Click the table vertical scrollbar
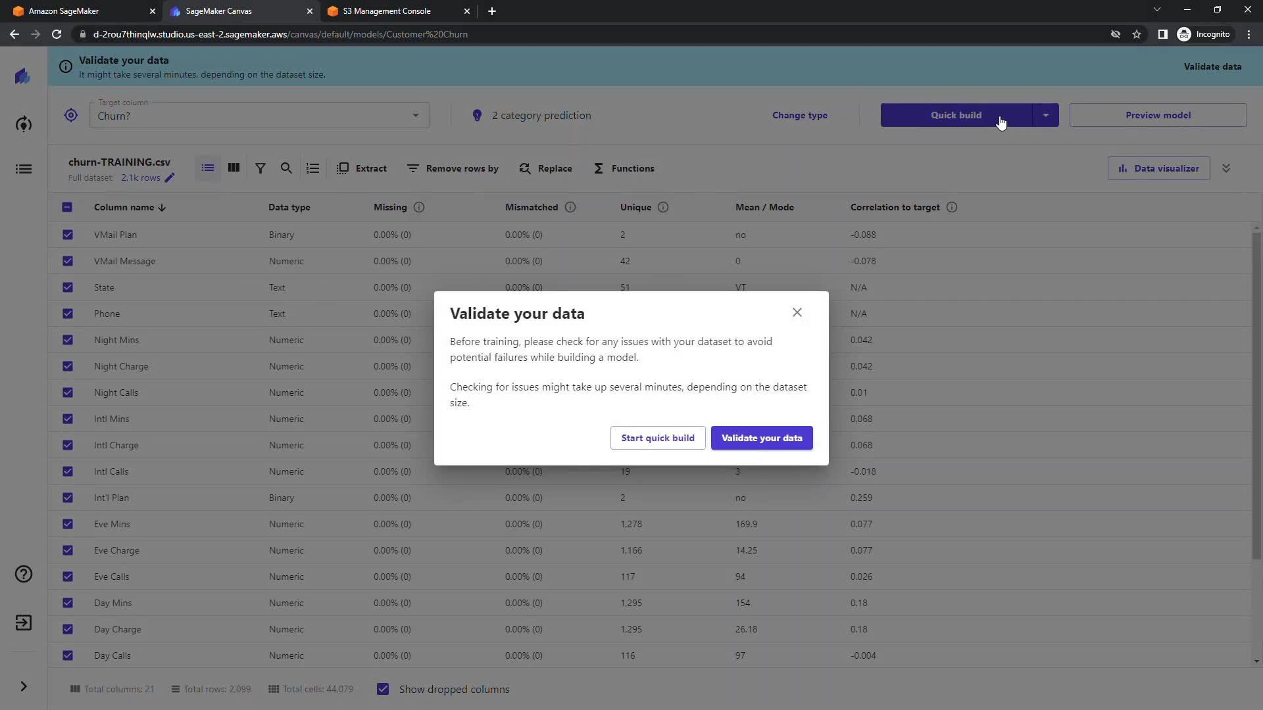Viewport: 1263px width, 710px height. (x=1256, y=394)
